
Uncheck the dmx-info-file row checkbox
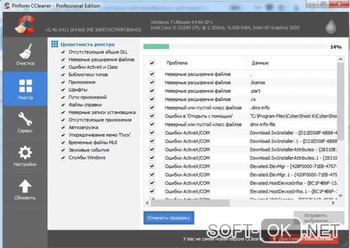click(152, 125)
